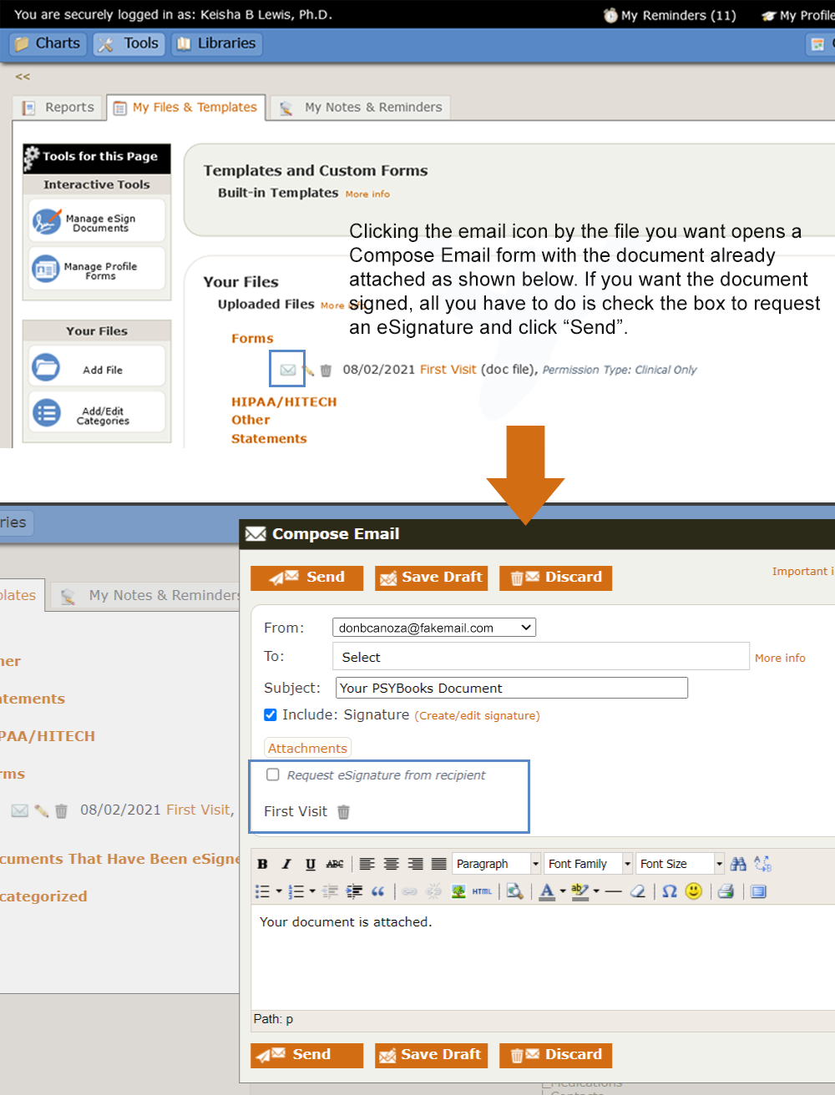Insert a blockquote in the email

click(x=377, y=891)
